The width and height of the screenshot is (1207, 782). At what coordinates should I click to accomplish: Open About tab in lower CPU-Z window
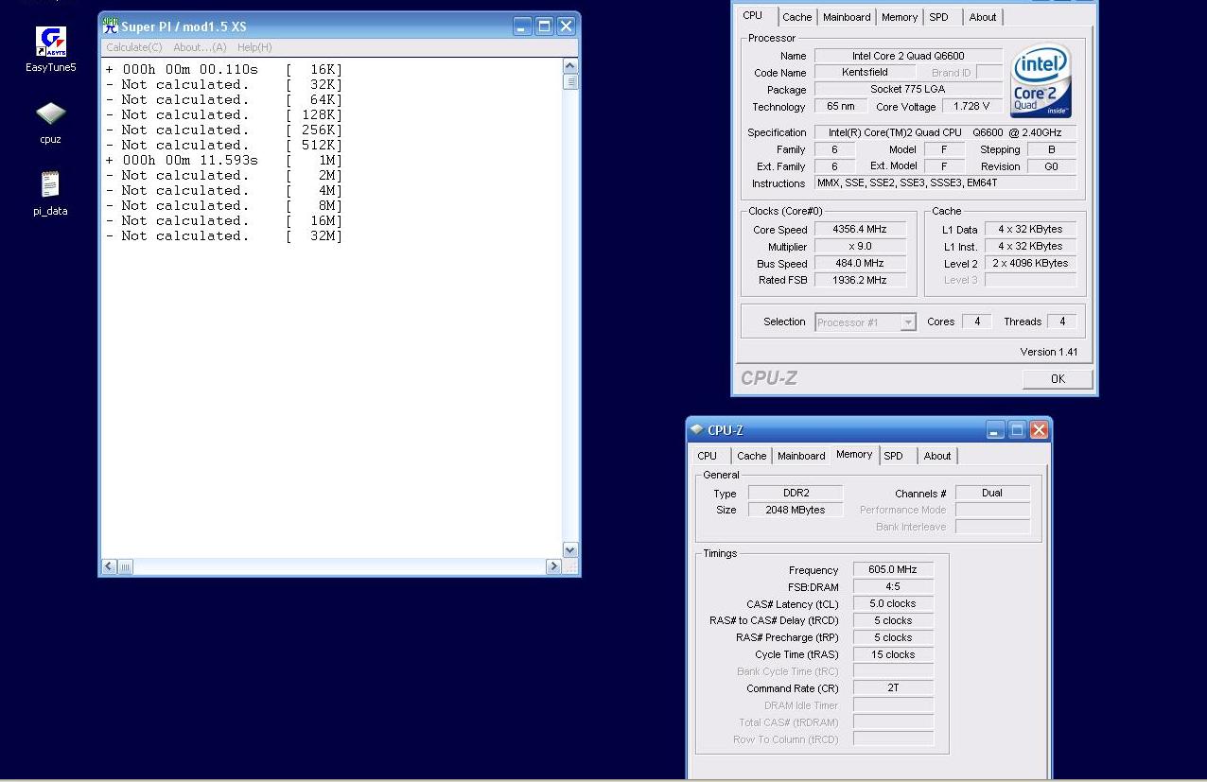[937, 456]
